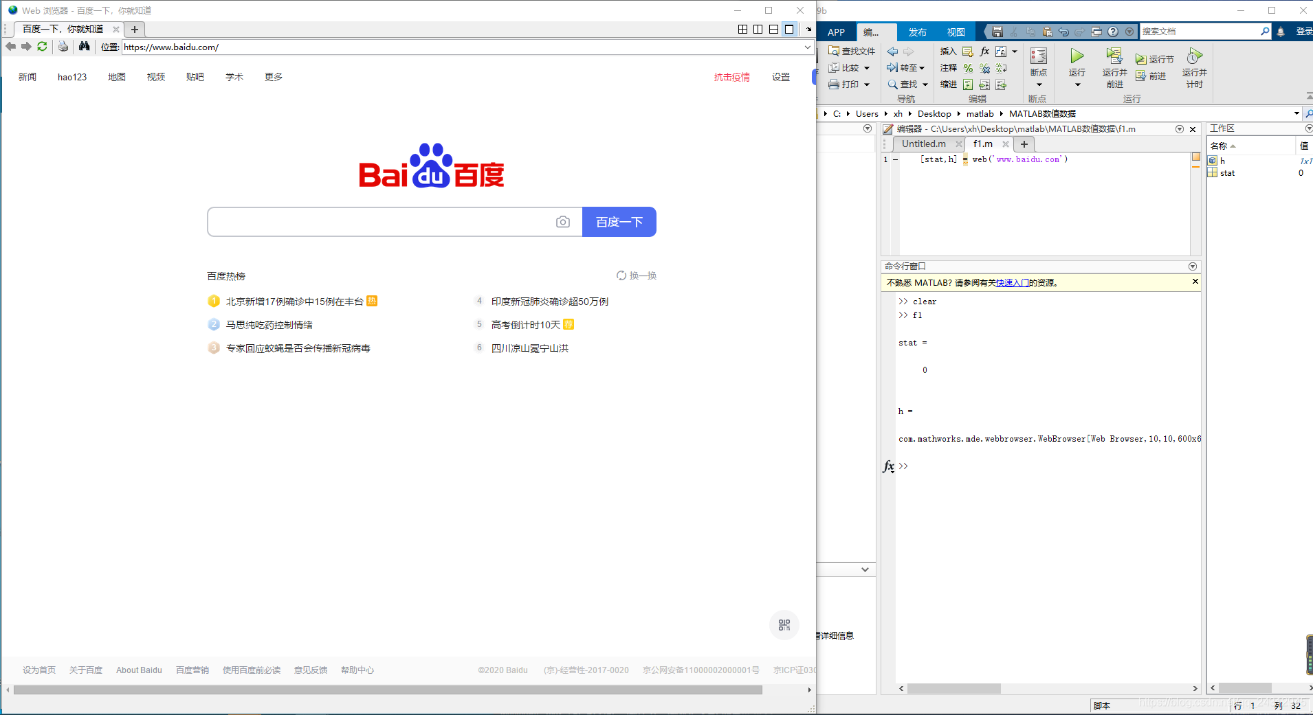
Task: Click the print icon in browser toolbar
Action: [63, 47]
